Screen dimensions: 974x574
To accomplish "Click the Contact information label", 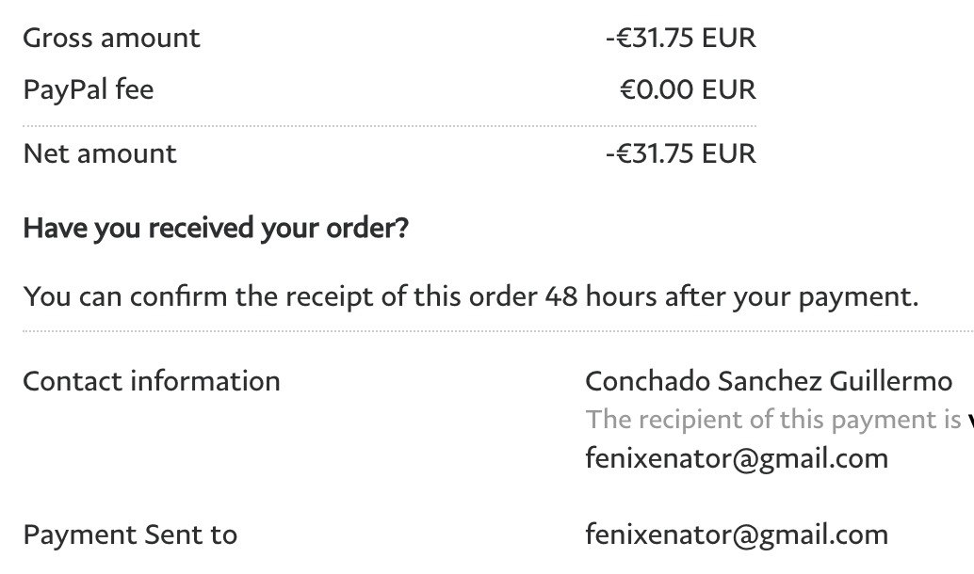I will pos(151,381).
